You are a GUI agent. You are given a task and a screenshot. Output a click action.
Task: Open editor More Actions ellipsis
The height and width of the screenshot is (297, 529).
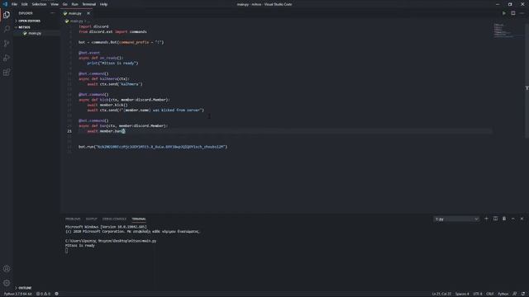pyautogui.click(x=522, y=13)
